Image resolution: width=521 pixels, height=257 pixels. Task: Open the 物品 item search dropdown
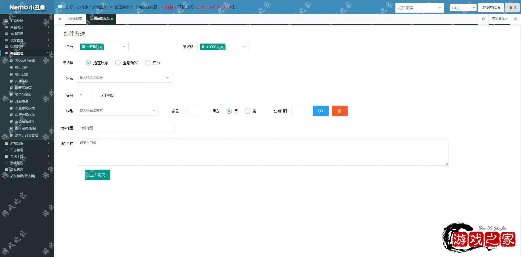(x=117, y=111)
